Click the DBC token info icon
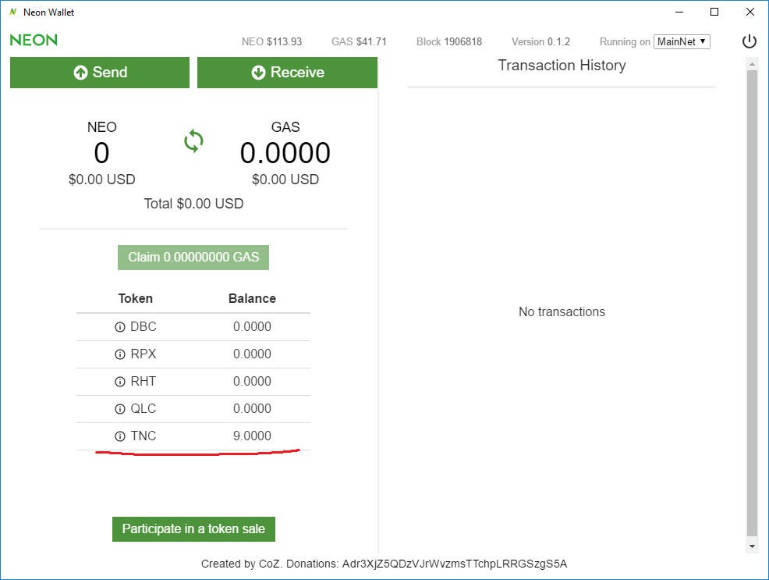769x580 pixels. 119,326
